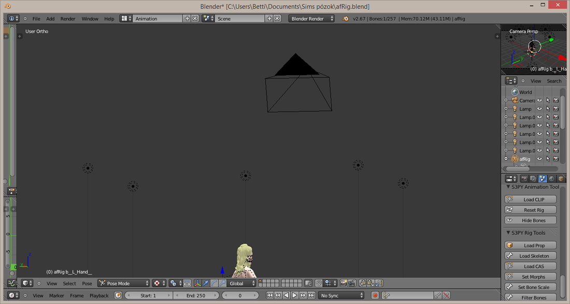Click the current frame number field
570x304 pixels.
pos(240,295)
